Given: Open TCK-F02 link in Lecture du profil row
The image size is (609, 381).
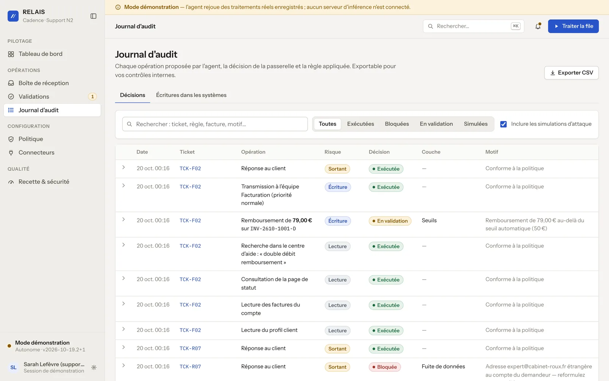Looking at the screenshot, I should pos(190,330).
